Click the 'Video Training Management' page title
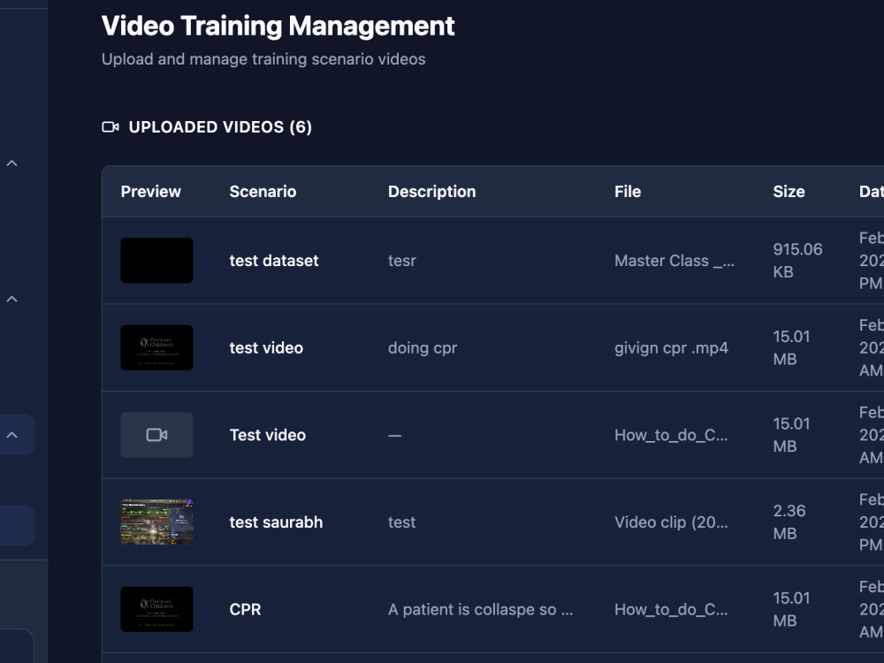The width and height of the screenshot is (884, 663). [278, 26]
